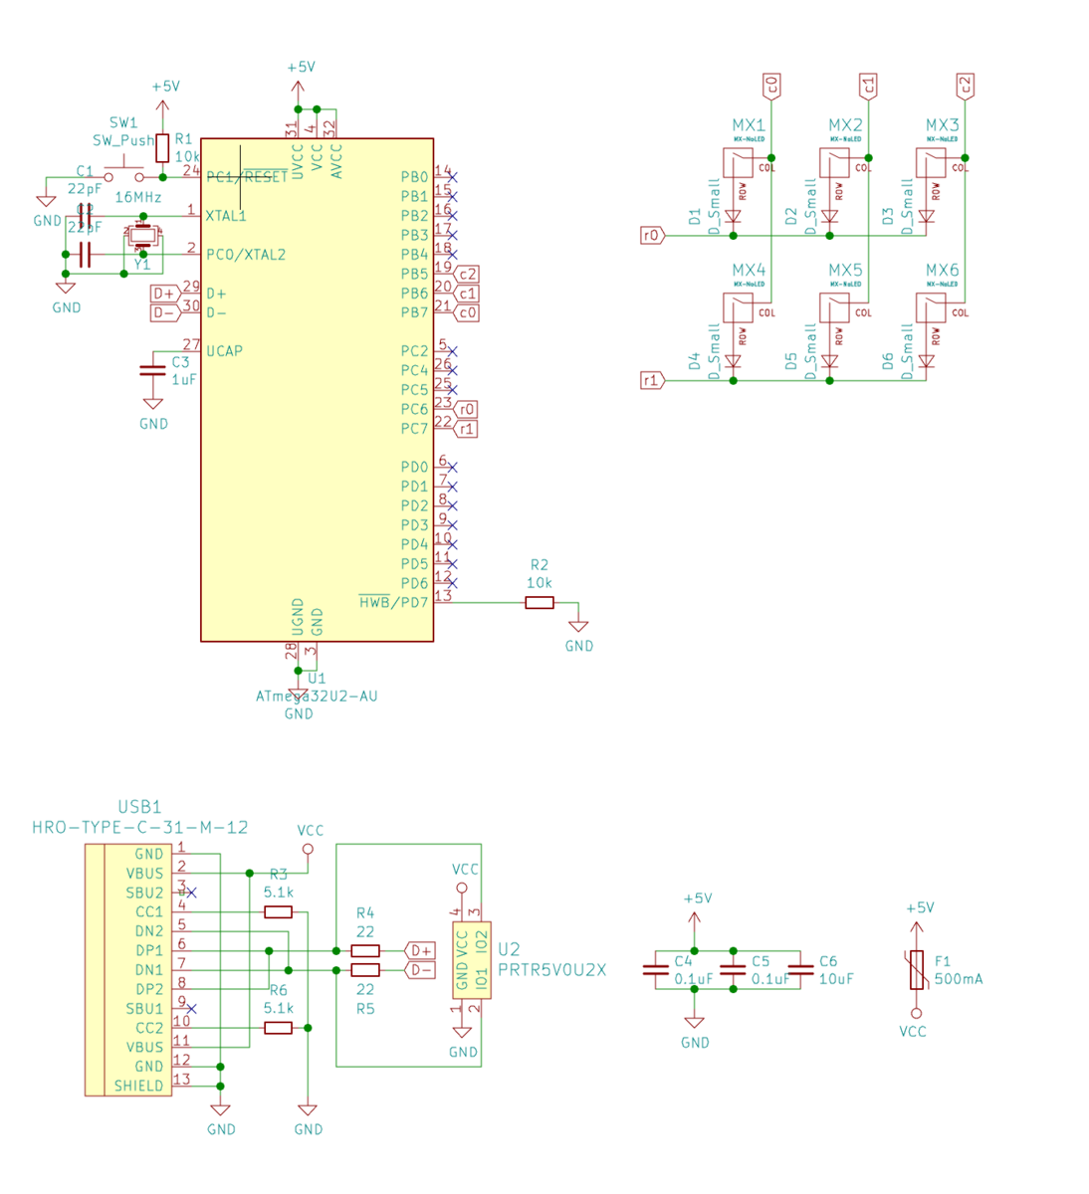Select the C6 10uF capacitor symbol
Image resolution: width=1089 pixels, height=1194 pixels.
coord(800,969)
